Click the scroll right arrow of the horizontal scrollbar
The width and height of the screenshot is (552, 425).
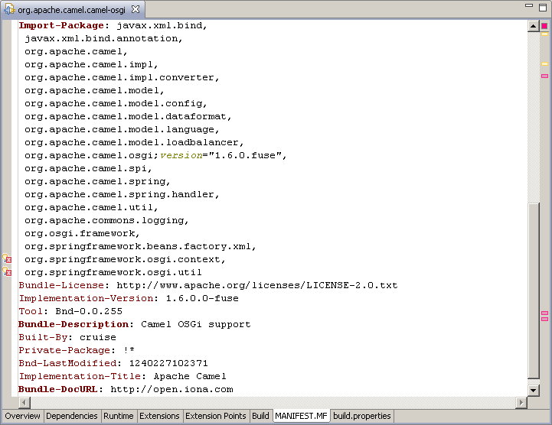tap(521, 403)
